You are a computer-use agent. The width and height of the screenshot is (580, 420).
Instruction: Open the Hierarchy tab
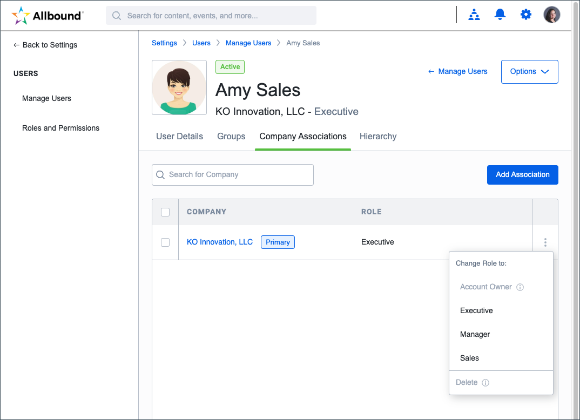pyautogui.click(x=378, y=137)
